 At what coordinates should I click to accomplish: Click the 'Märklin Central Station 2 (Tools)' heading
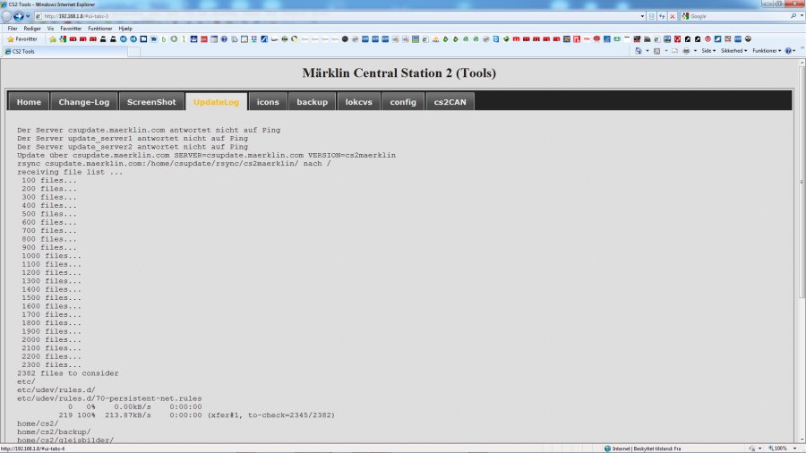coord(399,73)
